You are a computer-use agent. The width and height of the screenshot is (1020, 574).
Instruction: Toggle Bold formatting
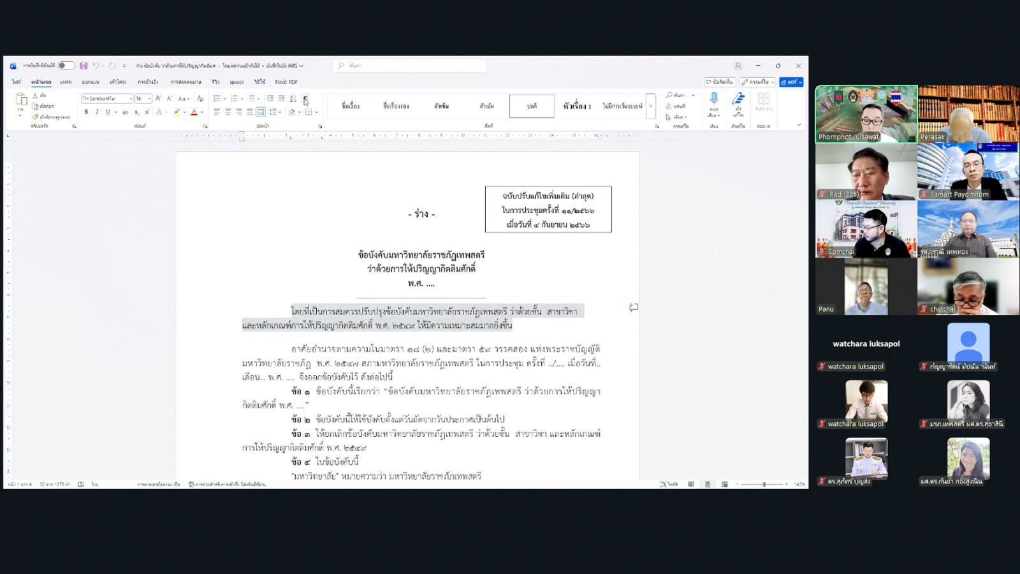coord(86,112)
